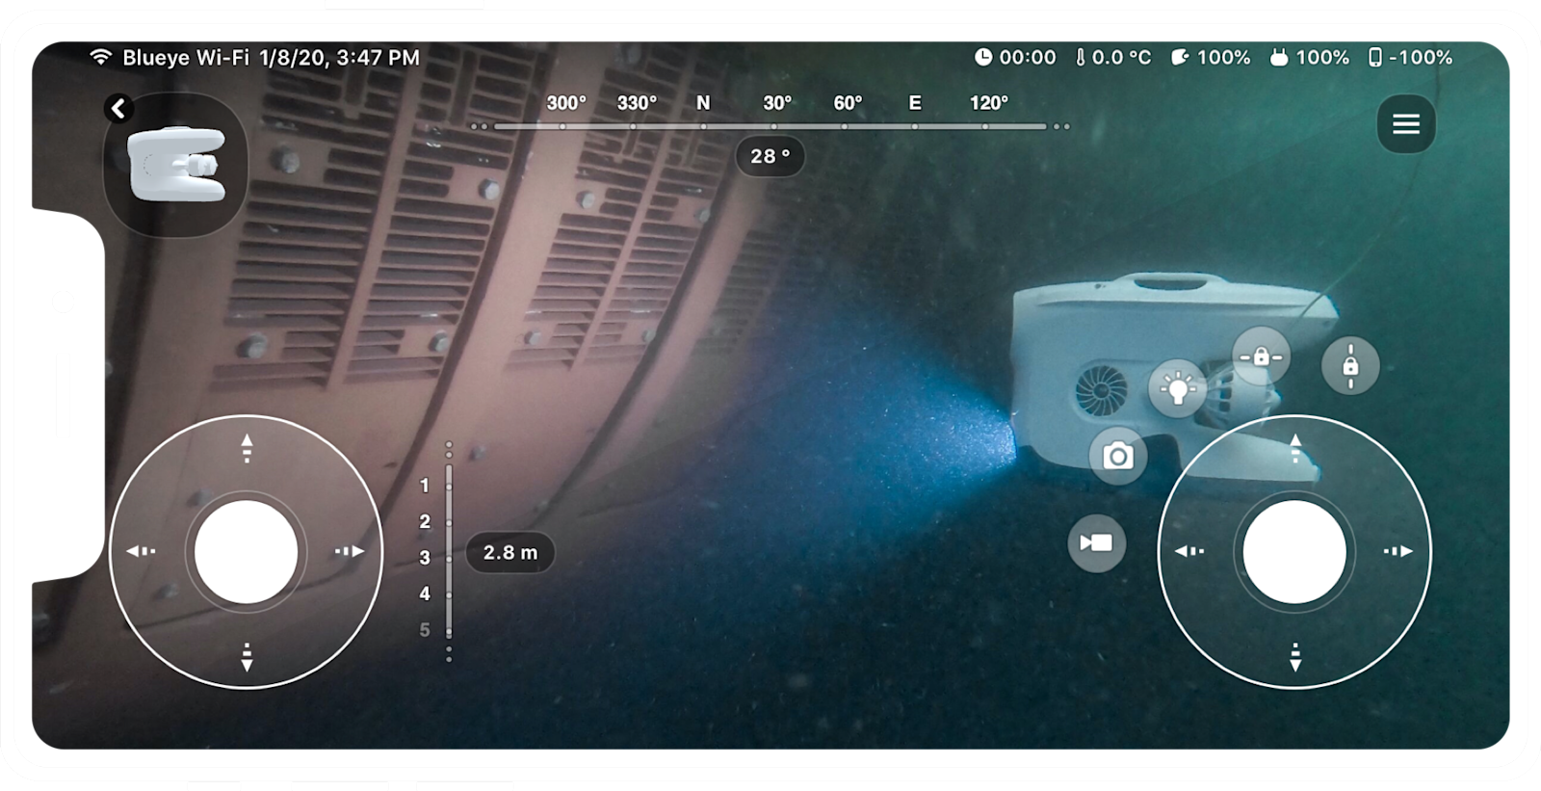
Task: Tap the right joystick center knob
Action: (1294, 552)
